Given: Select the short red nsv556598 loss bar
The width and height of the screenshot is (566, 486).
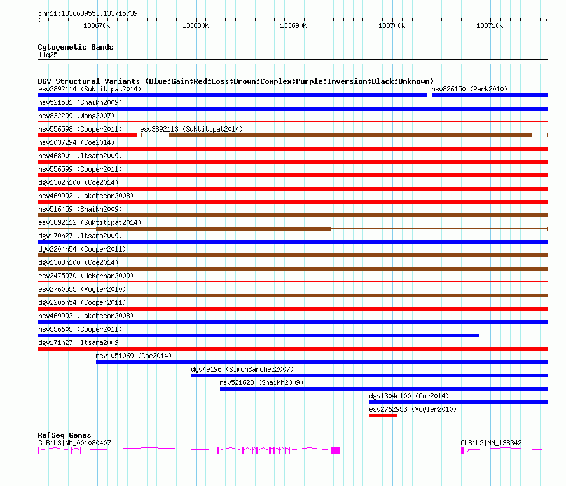Looking at the screenshot, I should (x=87, y=135).
